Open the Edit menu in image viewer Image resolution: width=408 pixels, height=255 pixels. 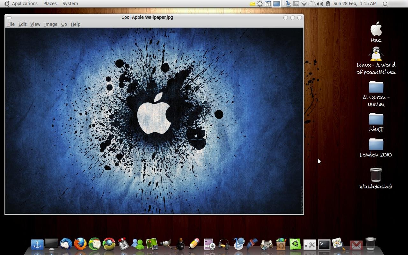22,24
